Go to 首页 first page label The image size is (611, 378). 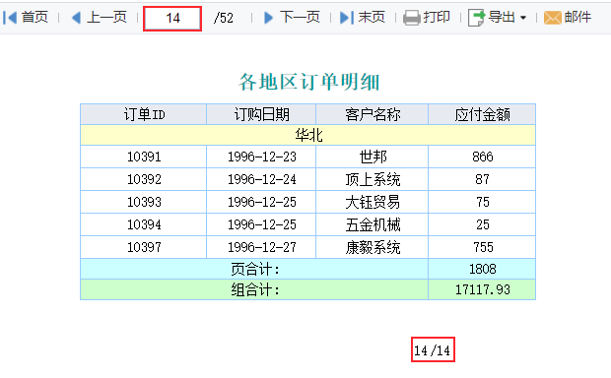coord(34,18)
